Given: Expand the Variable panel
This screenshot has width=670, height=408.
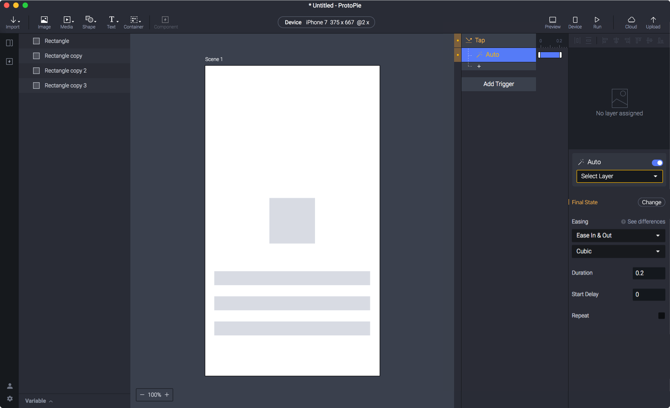Looking at the screenshot, I should click(39, 401).
